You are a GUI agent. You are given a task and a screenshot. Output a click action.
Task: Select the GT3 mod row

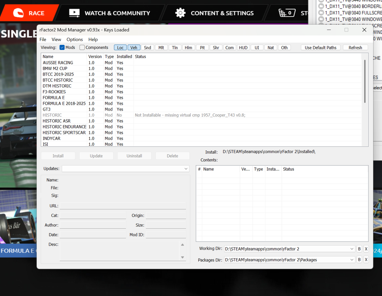point(201,110)
